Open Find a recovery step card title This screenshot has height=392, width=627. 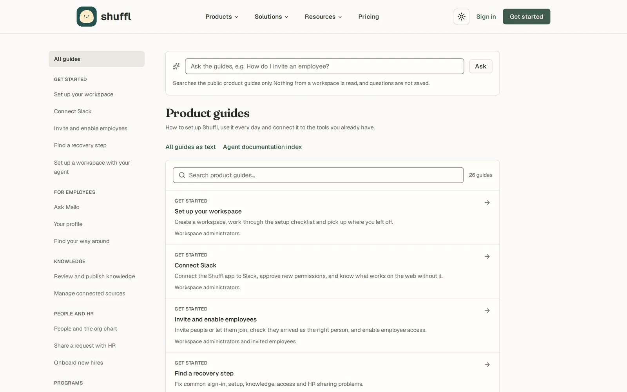coord(204,374)
